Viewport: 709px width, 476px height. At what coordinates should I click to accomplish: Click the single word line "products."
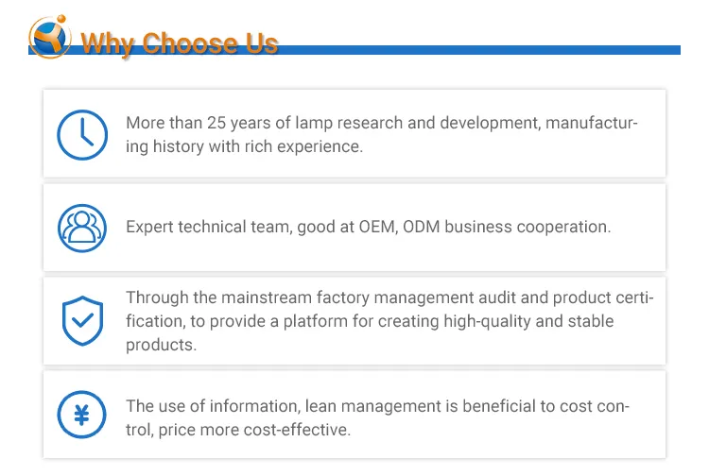pyautogui.click(x=162, y=345)
